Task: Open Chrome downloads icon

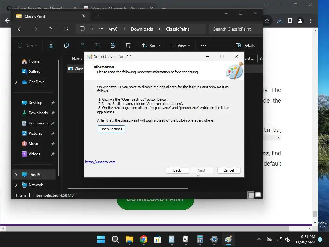Action: coord(280,21)
